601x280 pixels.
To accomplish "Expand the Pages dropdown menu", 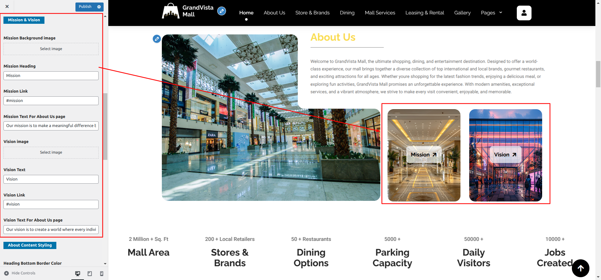I will click(491, 13).
